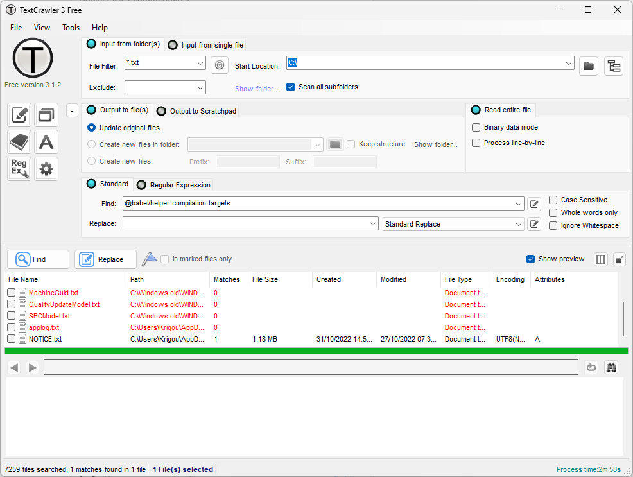Open the RegEx tester tool
The width and height of the screenshot is (633, 477).
(x=19, y=169)
